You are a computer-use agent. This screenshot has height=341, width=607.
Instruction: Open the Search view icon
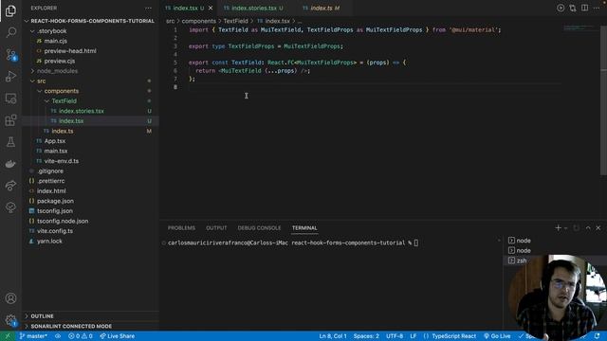(x=10, y=32)
